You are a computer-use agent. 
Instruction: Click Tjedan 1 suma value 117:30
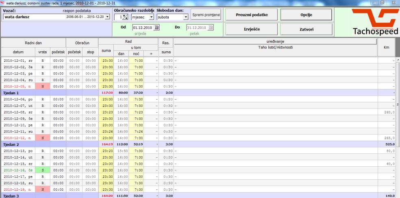click(107, 93)
